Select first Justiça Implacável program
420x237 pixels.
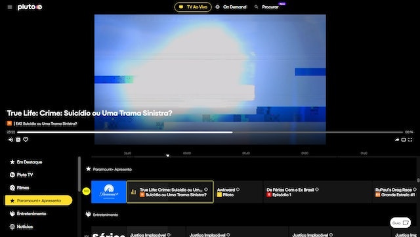[x=156, y=232]
